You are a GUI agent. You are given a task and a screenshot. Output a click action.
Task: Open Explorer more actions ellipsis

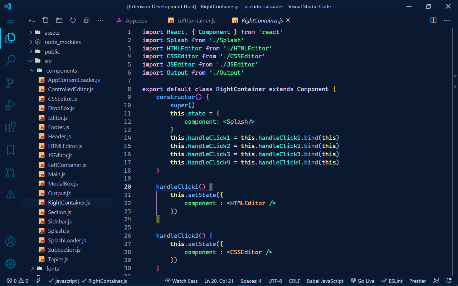click(101, 20)
